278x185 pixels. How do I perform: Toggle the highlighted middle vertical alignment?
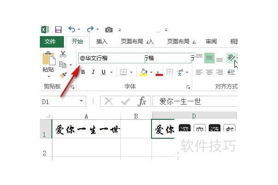pyautogui.click(x=209, y=58)
